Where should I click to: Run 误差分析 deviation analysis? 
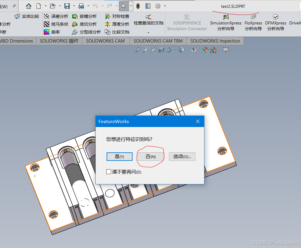tap(56, 16)
